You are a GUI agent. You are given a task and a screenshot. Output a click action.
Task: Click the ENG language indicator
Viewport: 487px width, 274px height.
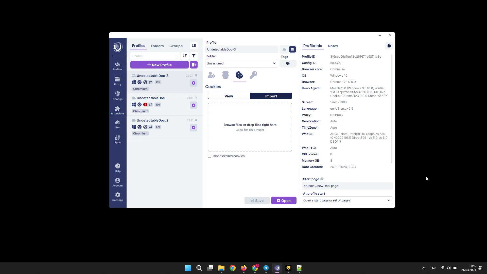click(x=433, y=268)
